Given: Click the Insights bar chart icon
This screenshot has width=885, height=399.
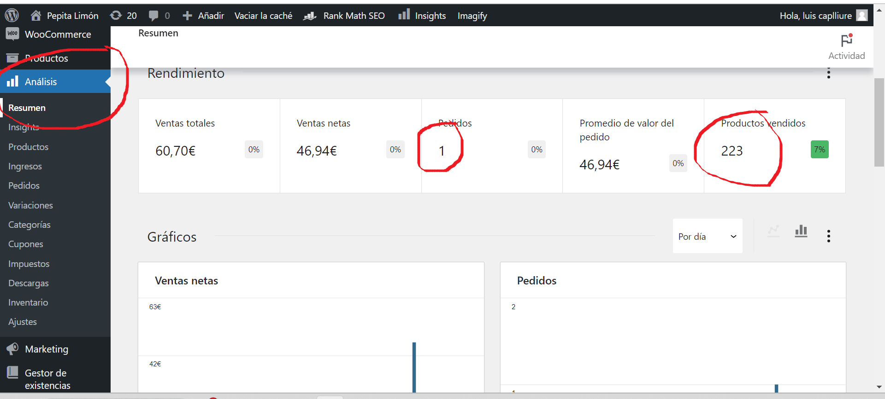Looking at the screenshot, I should pos(404,14).
